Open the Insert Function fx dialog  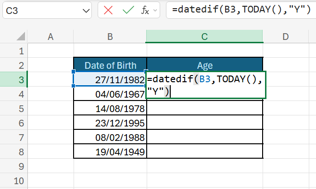tap(145, 10)
